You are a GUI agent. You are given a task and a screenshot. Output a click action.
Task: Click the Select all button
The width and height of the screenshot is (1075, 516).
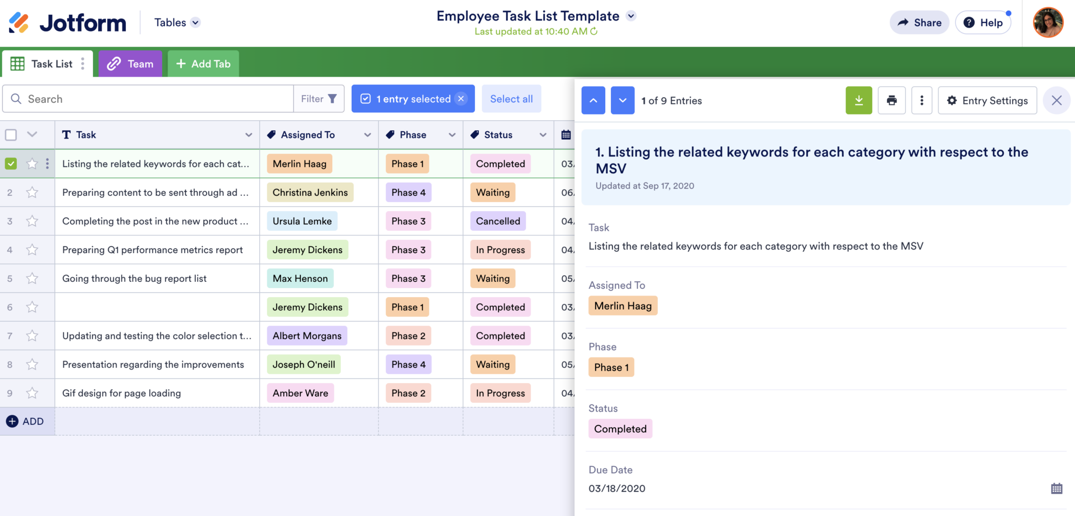coord(511,99)
